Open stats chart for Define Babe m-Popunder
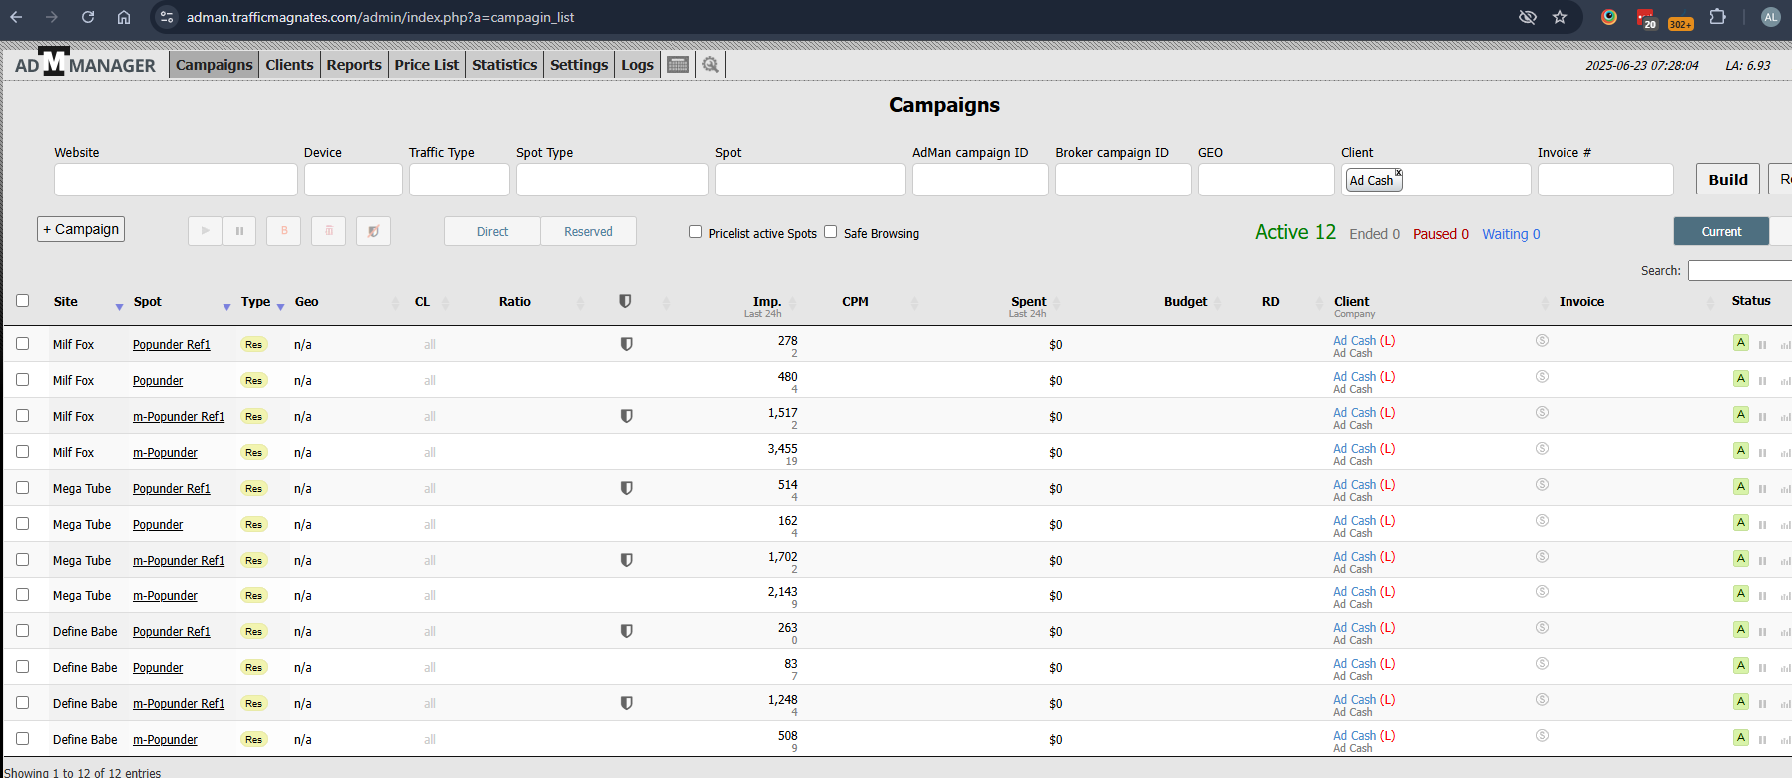 (x=1785, y=740)
